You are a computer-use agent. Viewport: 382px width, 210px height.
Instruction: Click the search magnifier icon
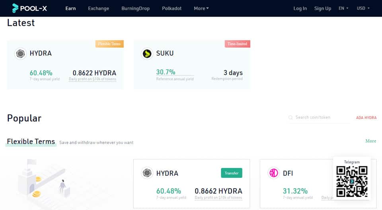(x=291, y=118)
